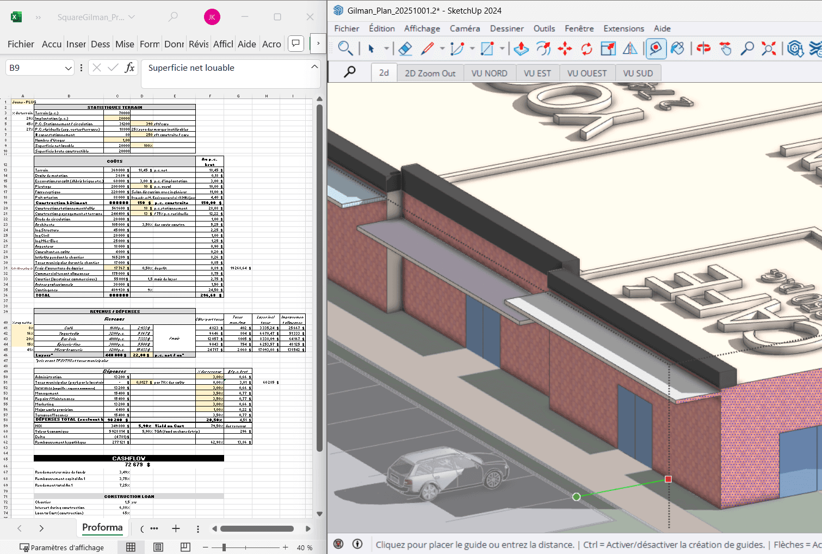Viewport: 822px width, 554px height.
Task: Select the Scale tool
Action: pyautogui.click(x=608, y=49)
